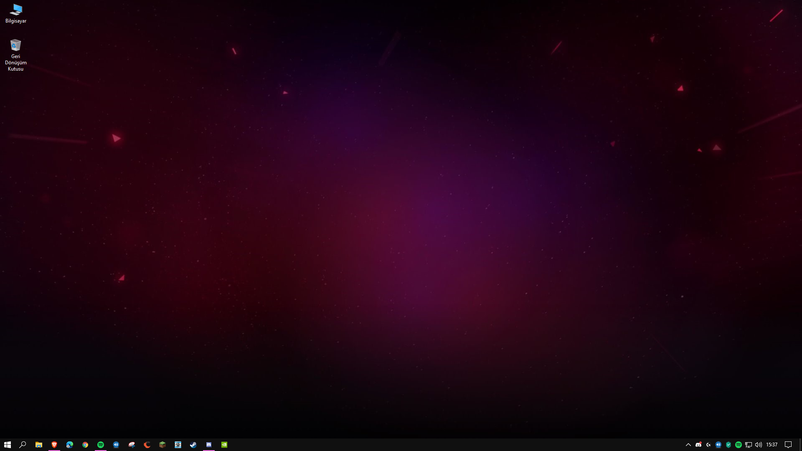Open the orange crescent app taskbar icon
Image resolution: width=802 pixels, height=451 pixels.
[147, 445]
